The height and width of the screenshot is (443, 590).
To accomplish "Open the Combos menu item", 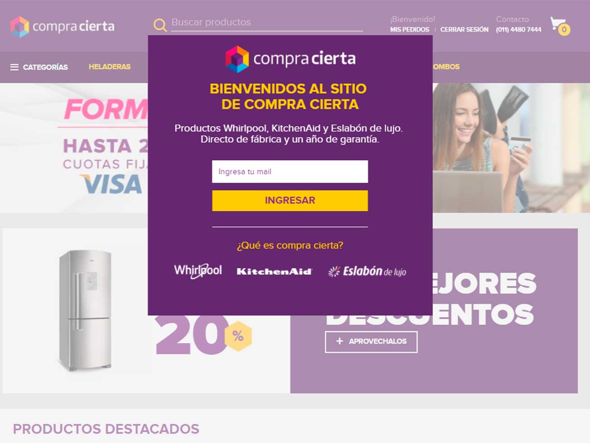I will click(x=446, y=67).
